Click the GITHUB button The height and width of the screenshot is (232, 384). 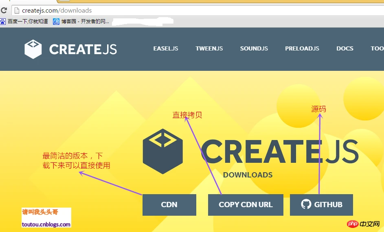tap(321, 205)
